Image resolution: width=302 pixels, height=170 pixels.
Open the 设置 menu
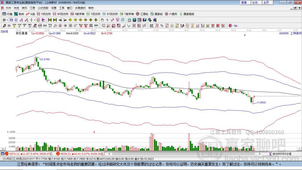(x=54, y=8)
